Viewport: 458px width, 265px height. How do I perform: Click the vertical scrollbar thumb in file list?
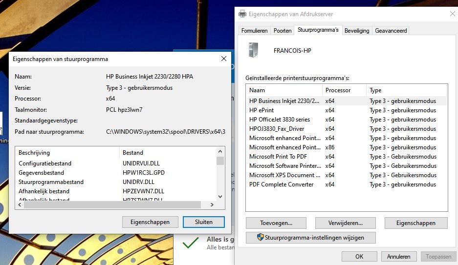[x=220, y=161]
